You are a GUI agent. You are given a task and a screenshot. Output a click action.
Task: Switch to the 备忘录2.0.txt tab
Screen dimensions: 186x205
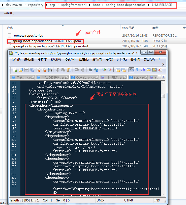tap(84, 77)
